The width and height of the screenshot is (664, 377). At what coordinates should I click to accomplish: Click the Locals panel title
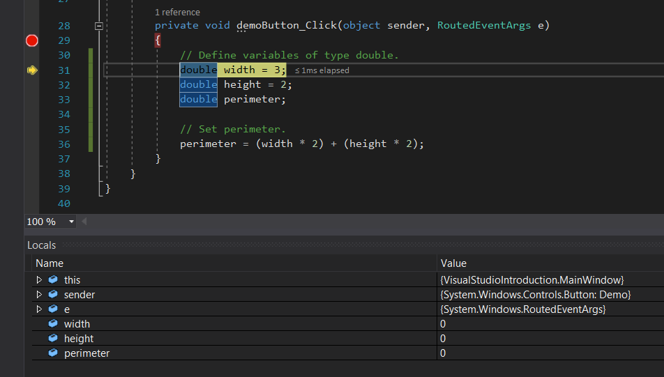click(42, 245)
